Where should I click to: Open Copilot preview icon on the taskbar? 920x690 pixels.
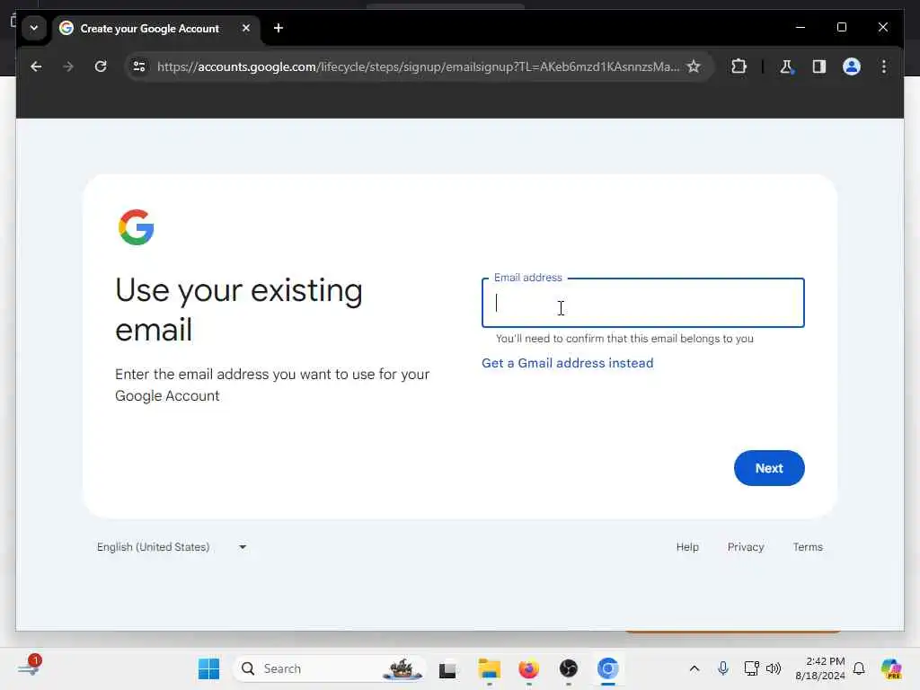click(x=891, y=668)
